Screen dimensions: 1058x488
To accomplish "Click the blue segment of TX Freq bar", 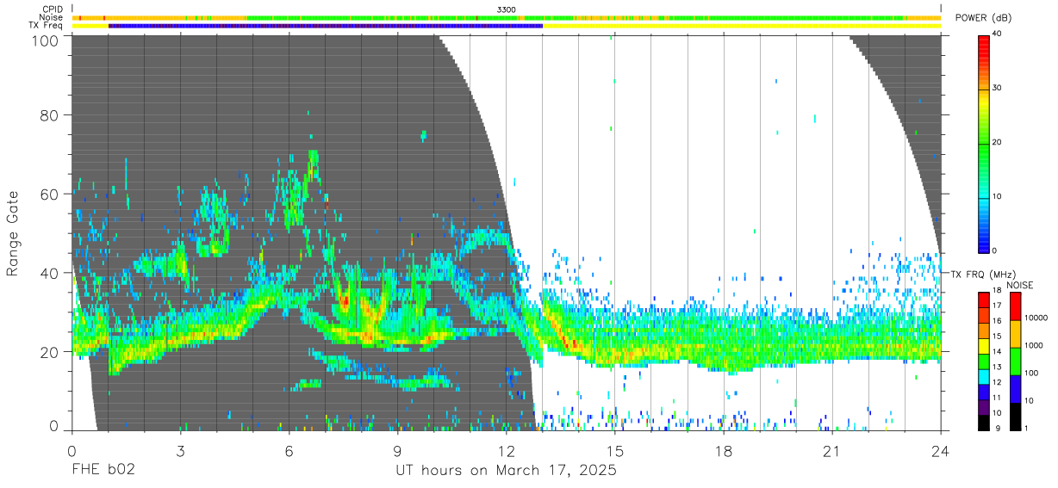I will click(x=326, y=26).
